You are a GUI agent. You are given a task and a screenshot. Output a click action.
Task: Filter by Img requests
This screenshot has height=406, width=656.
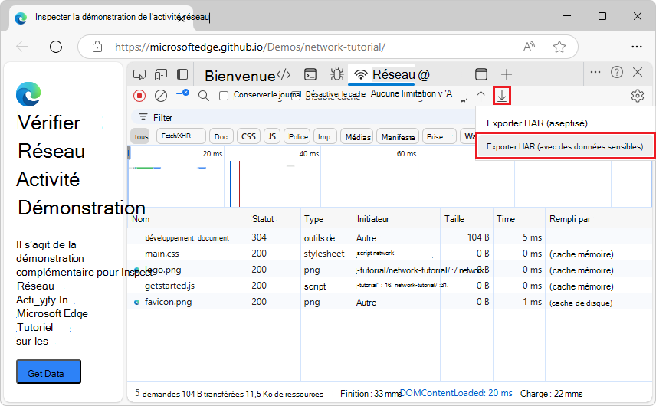[x=324, y=136]
